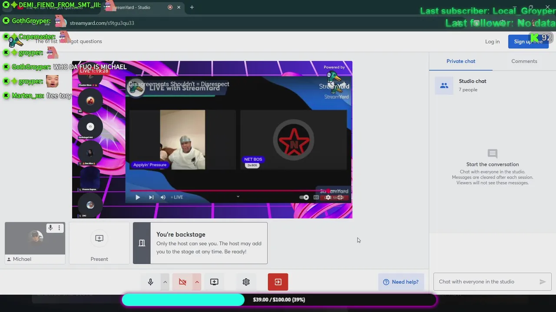
Task: Open video player settings gear
Action: click(x=328, y=197)
